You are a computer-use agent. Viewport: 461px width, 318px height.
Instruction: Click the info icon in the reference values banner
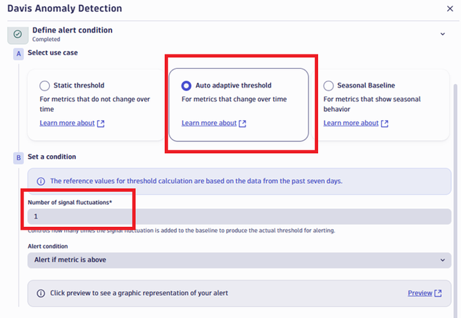41,181
